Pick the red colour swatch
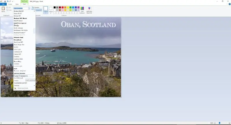Screen dimensions: 231x125 (x=63, y=7)
